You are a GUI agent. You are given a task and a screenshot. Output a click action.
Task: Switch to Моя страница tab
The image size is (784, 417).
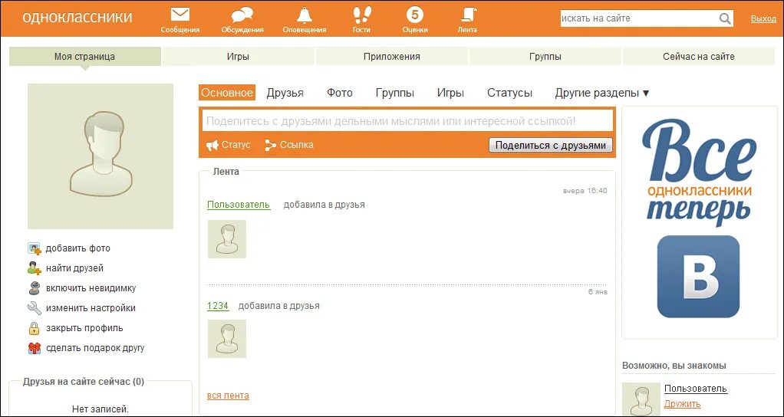(84, 57)
